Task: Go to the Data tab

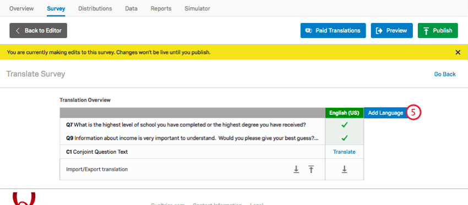Action: point(131,9)
